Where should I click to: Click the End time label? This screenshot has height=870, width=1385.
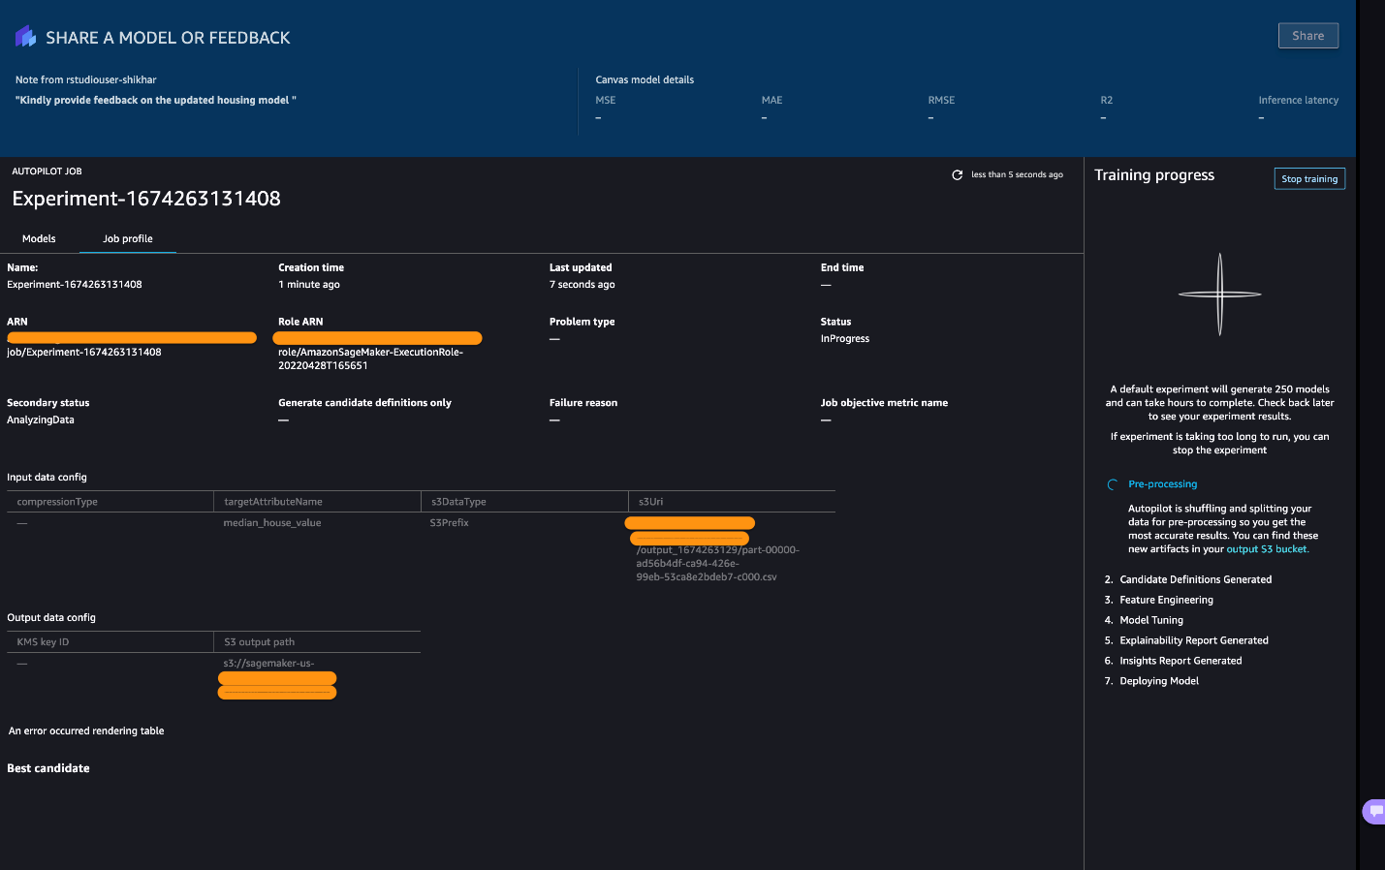click(x=842, y=268)
